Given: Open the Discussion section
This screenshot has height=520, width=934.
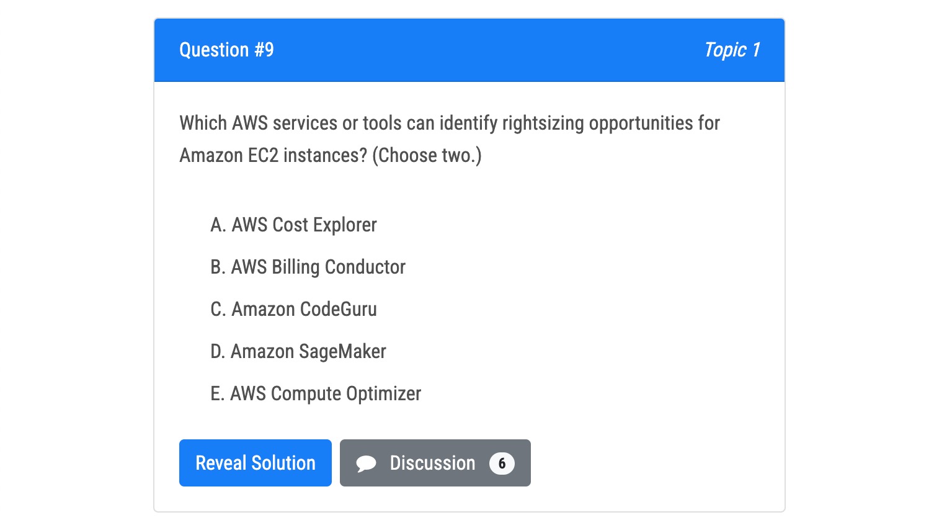Looking at the screenshot, I should tap(432, 463).
